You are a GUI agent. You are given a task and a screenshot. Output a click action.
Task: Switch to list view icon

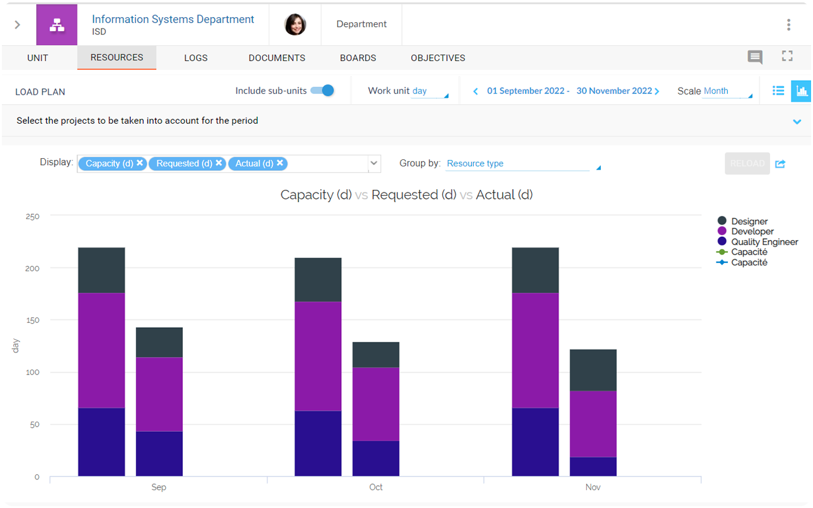[778, 91]
